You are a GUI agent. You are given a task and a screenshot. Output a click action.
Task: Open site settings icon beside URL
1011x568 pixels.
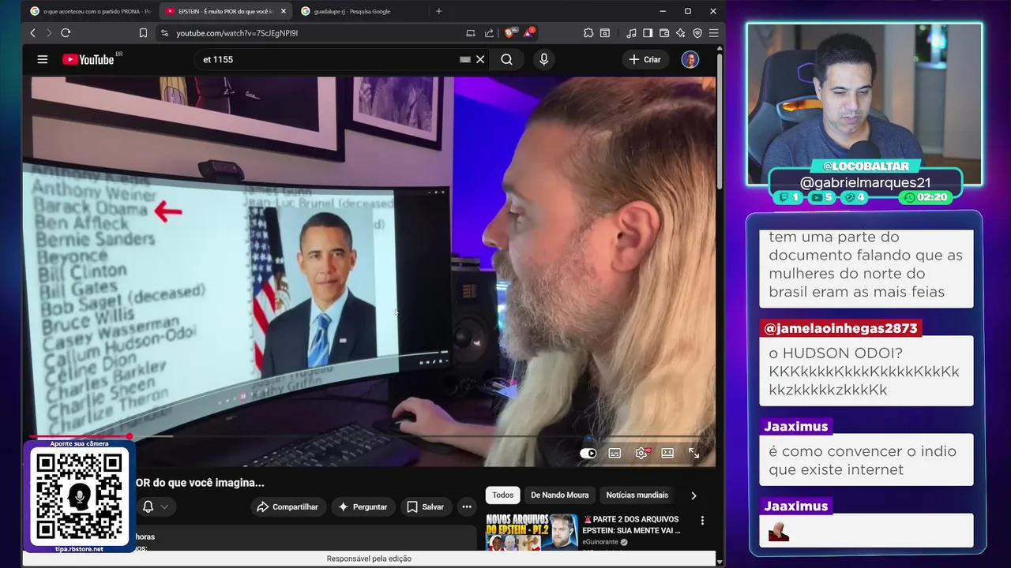click(164, 33)
